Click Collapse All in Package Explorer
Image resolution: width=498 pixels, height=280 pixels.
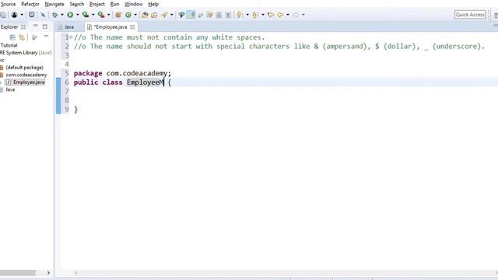pos(12,37)
